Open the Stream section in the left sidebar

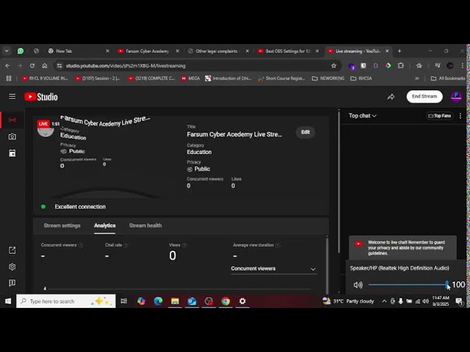[x=12, y=120]
